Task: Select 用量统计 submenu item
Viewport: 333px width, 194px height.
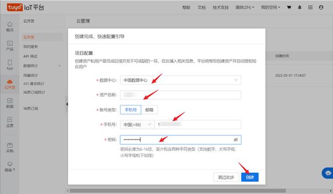Action: [31, 75]
